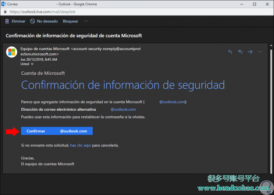Click the subject 'Confirmación de información de seguridad de cuenta Microsoft'
The height and width of the screenshot is (195, 274).
pyautogui.click(x=74, y=36)
